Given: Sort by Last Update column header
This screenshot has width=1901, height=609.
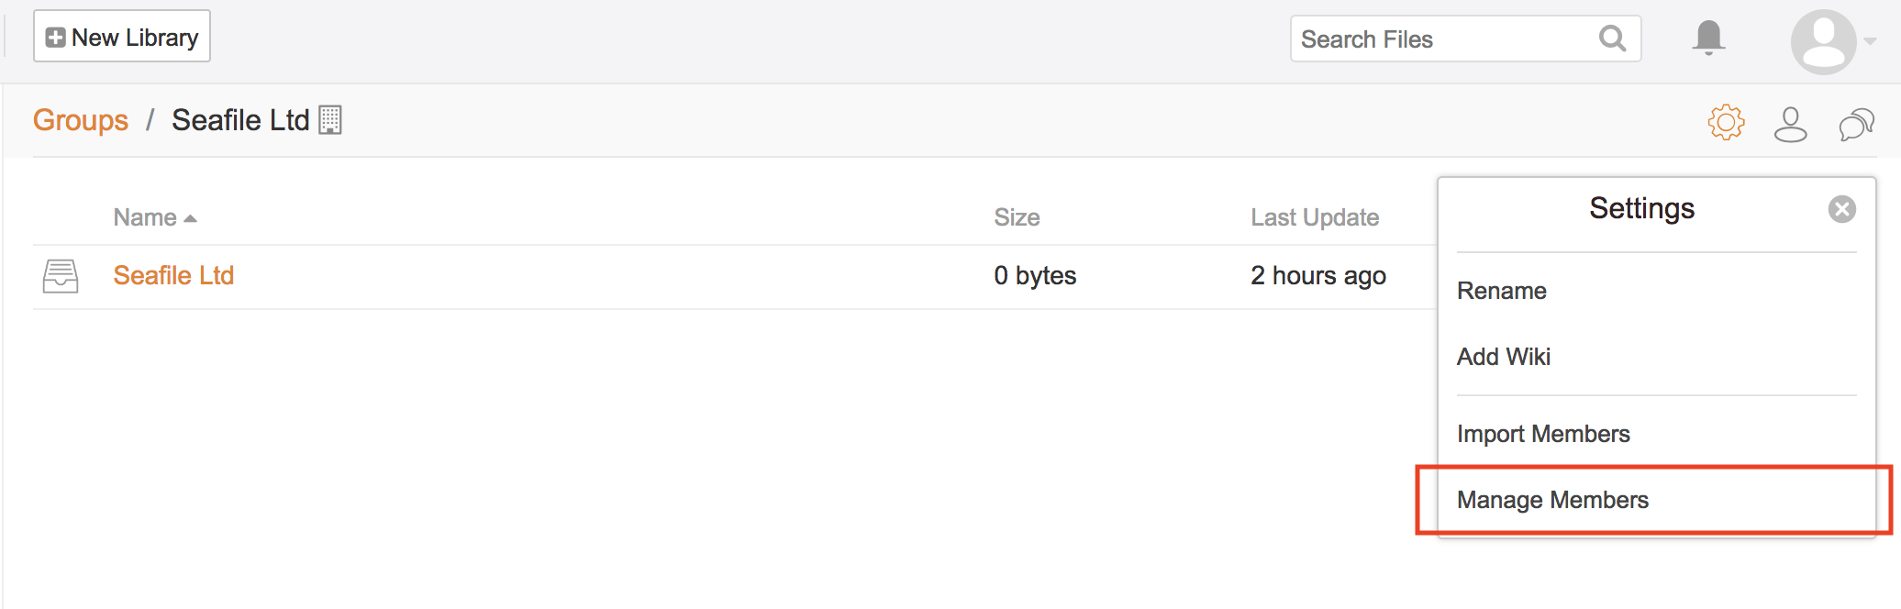Looking at the screenshot, I should pyautogui.click(x=1315, y=217).
